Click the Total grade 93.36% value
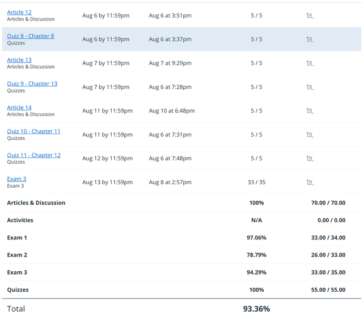The width and height of the screenshot is (363, 319). coord(256,309)
